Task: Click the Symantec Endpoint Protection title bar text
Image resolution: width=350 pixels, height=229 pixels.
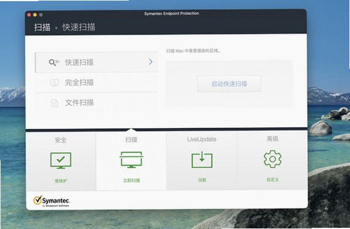Action: coord(171,13)
